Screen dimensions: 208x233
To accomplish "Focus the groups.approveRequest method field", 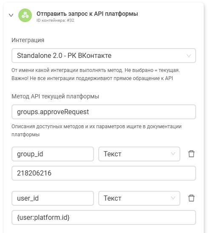I will click(x=104, y=112).
